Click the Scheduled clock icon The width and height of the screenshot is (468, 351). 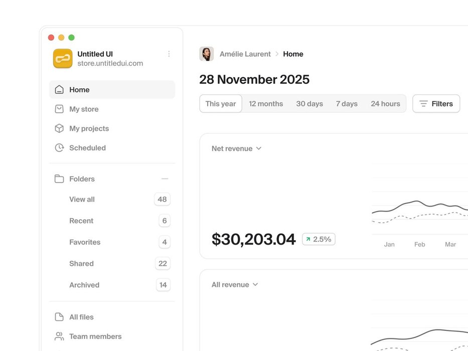coord(59,148)
